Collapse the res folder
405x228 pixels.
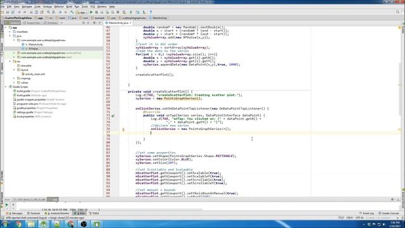10,61
